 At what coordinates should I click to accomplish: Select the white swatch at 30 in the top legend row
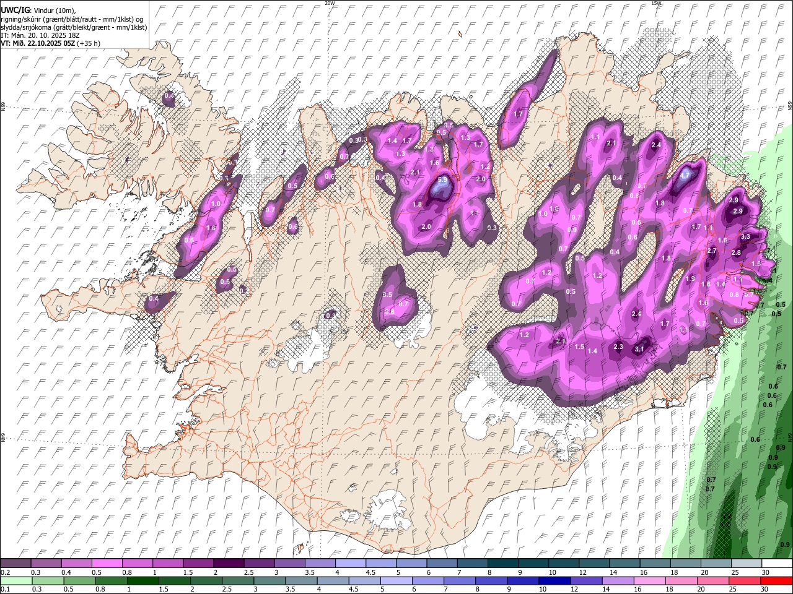point(776,563)
